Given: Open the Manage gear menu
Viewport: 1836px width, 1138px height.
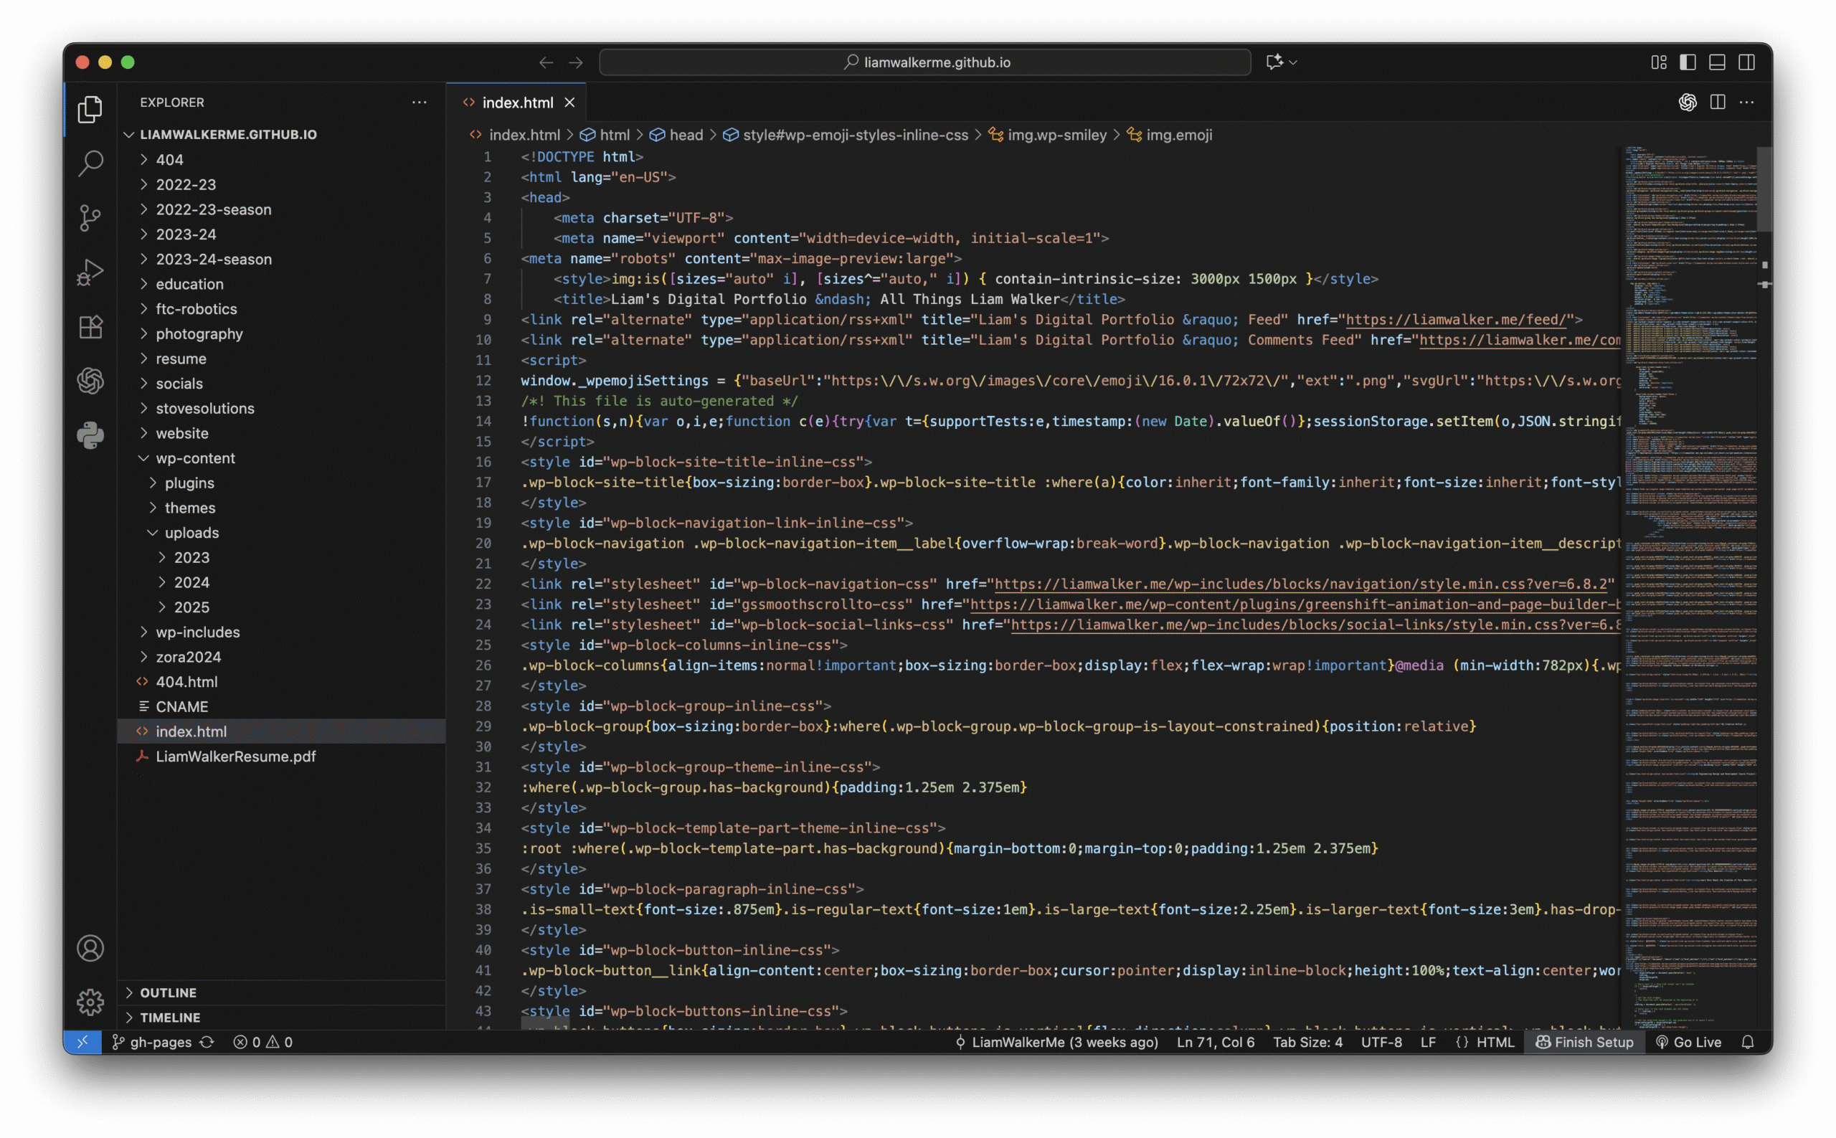Looking at the screenshot, I should (90, 1002).
